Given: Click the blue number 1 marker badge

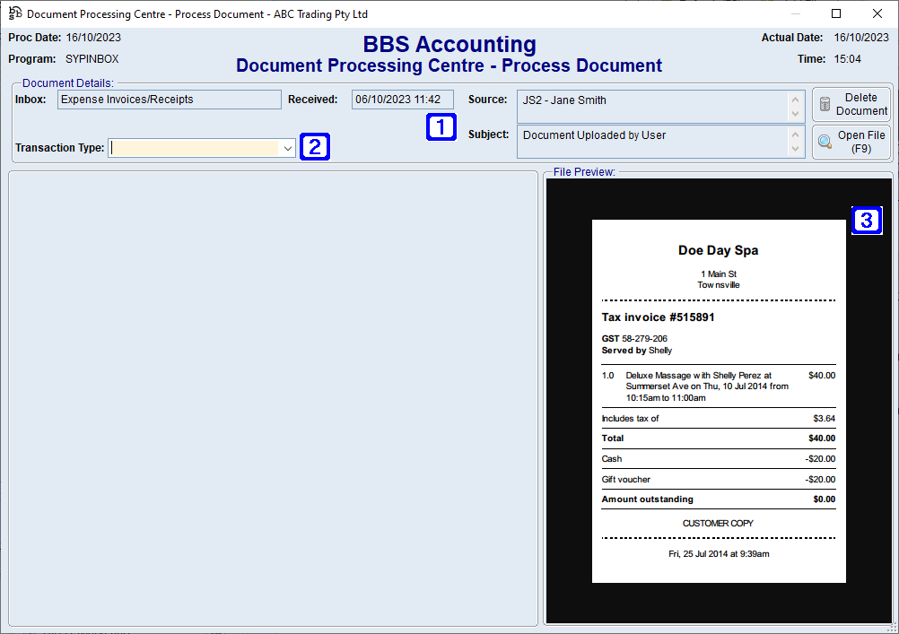Looking at the screenshot, I should pyautogui.click(x=441, y=127).
